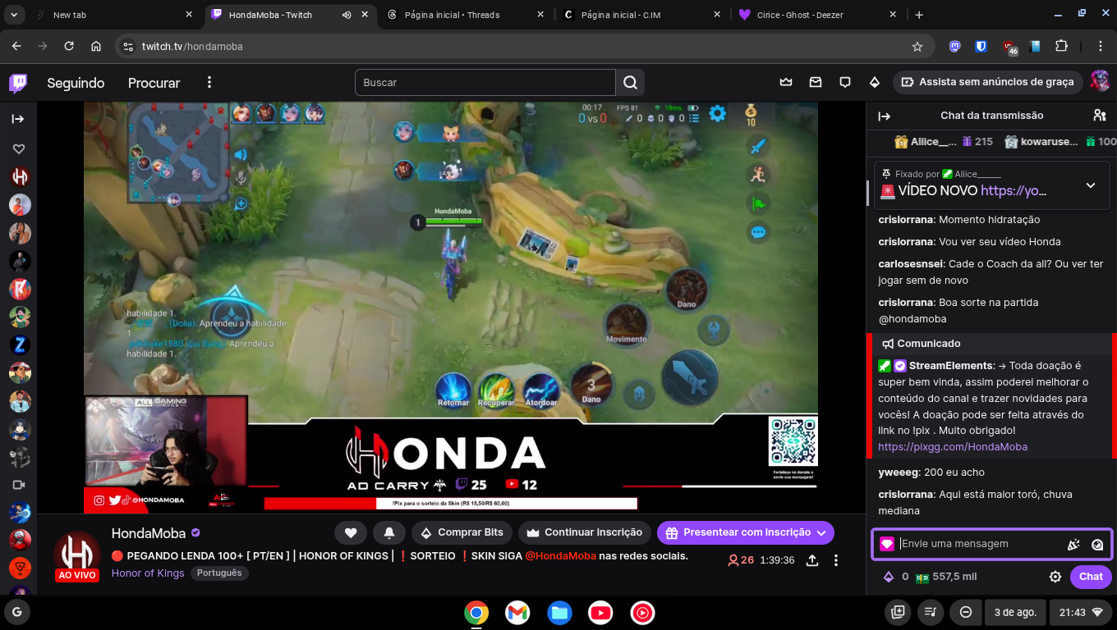Focus the Buscar search field
The image size is (1117, 630).
click(x=485, y=82)
